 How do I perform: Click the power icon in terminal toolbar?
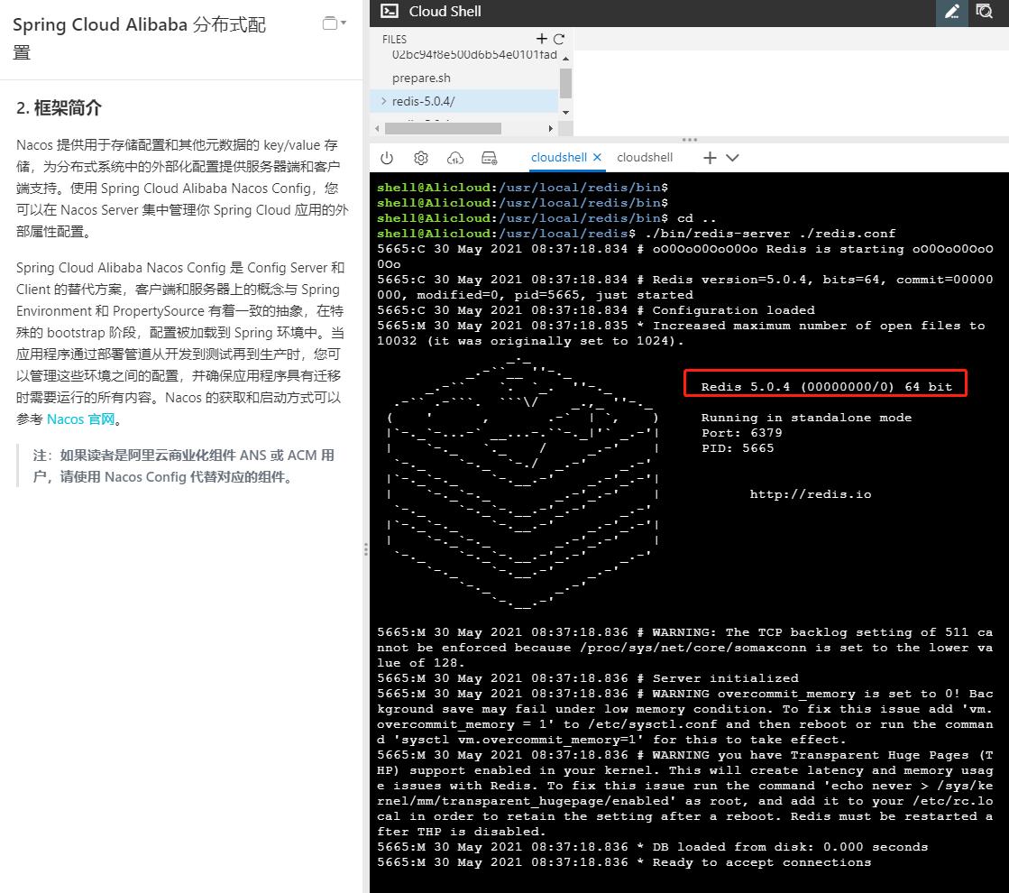click(x=387, y=158)
